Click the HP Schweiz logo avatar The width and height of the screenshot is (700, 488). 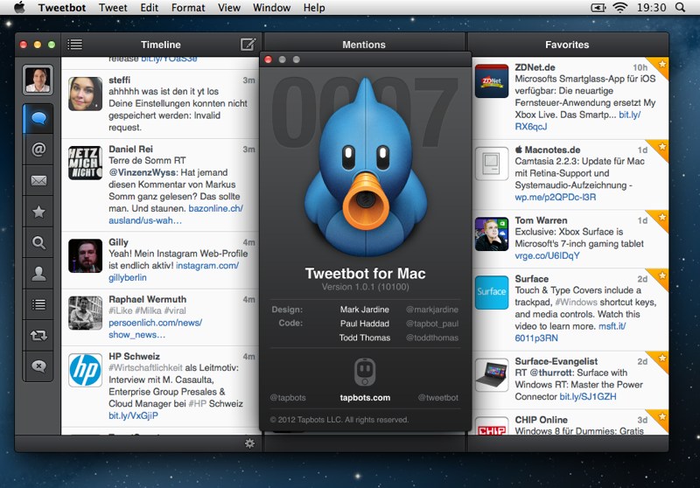click(85, 370)
